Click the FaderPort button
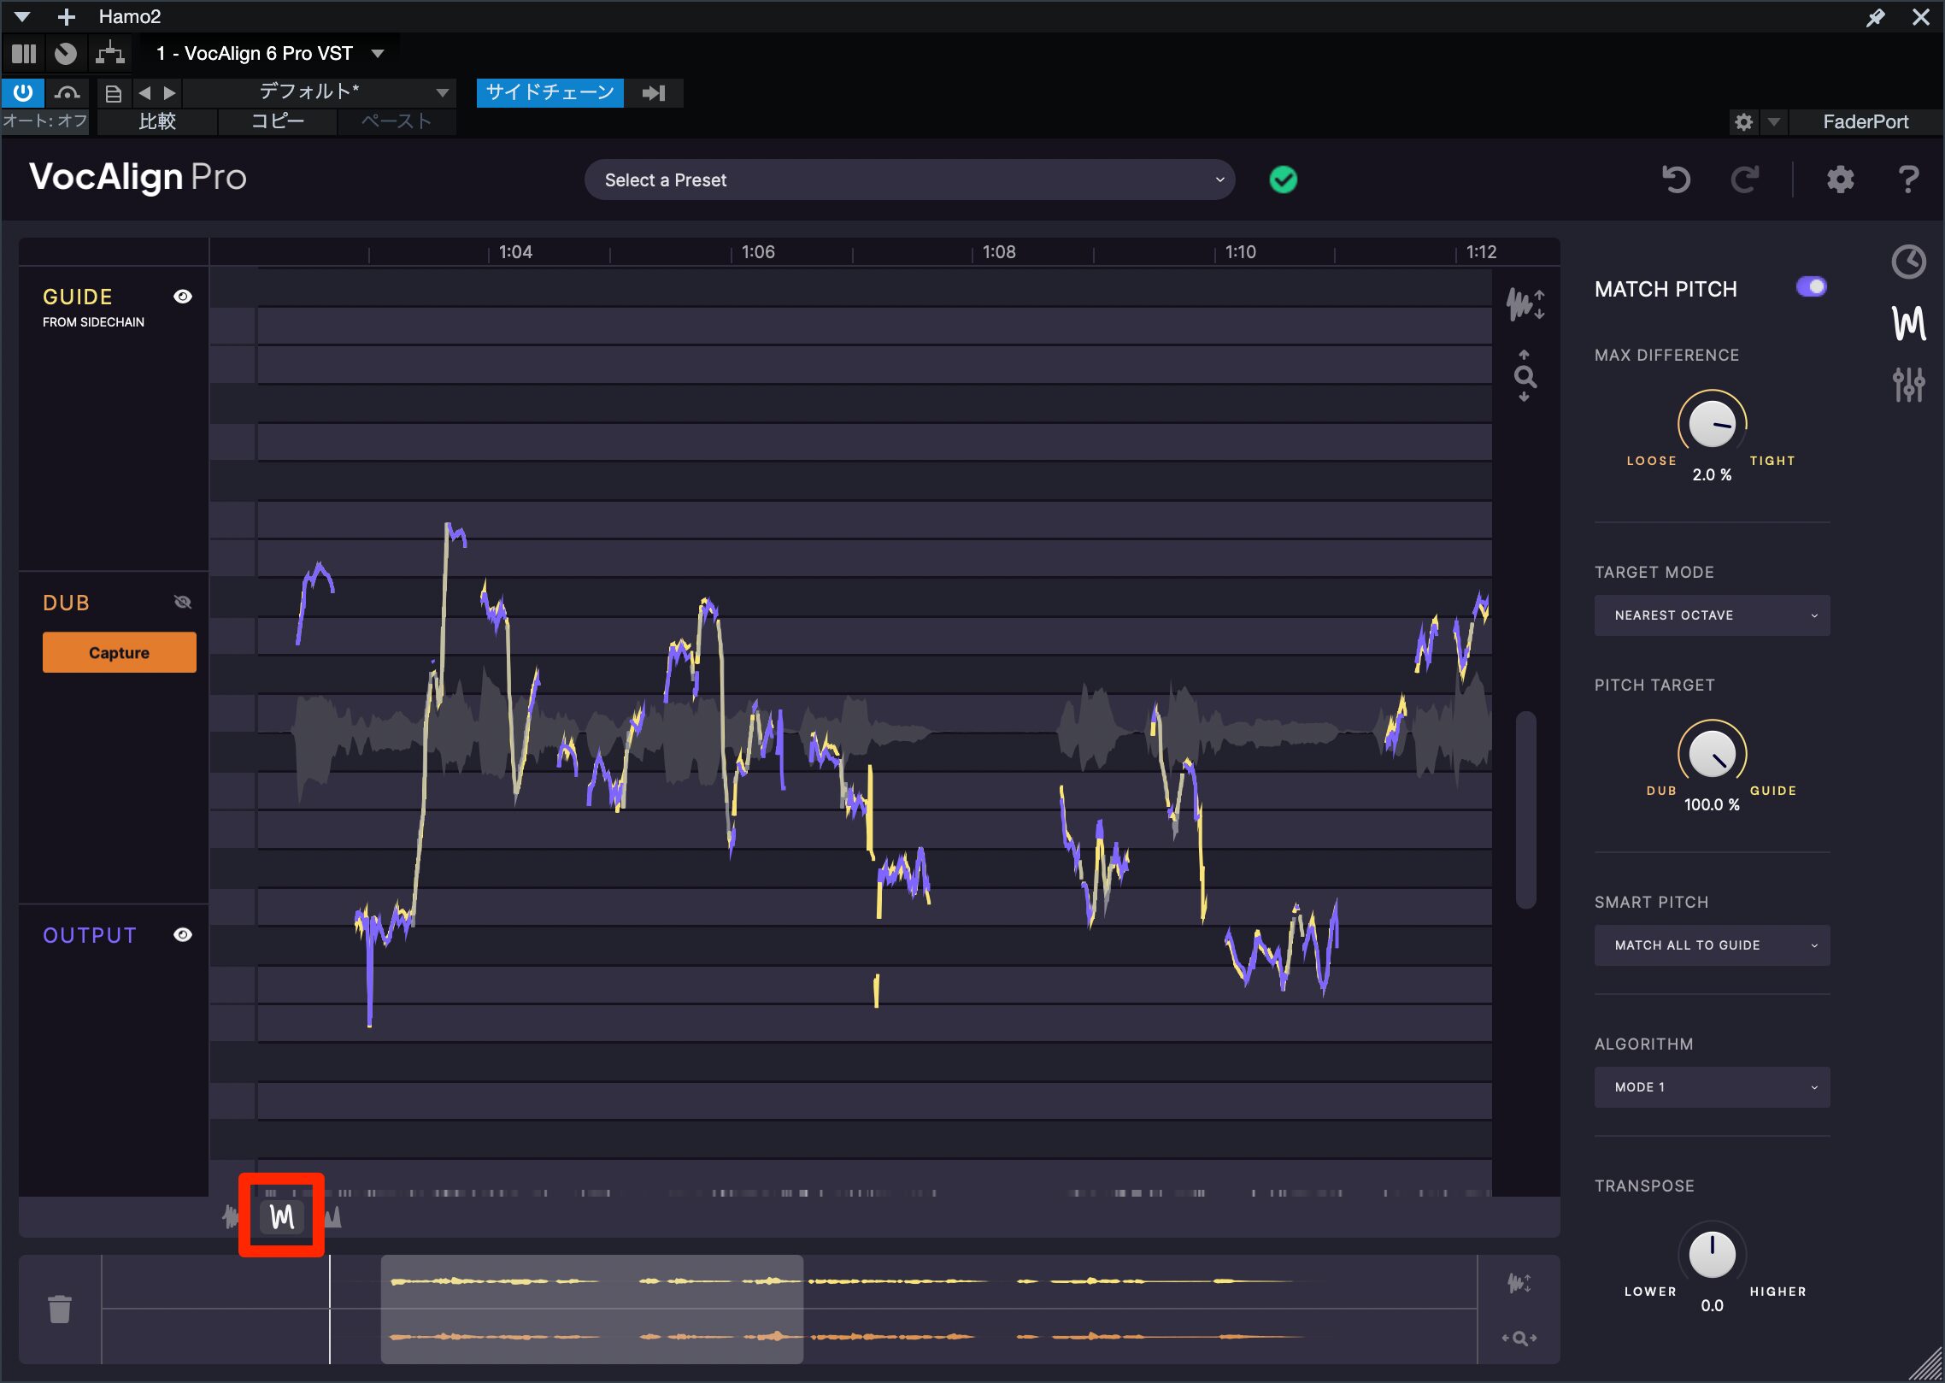 (1866, 122)
